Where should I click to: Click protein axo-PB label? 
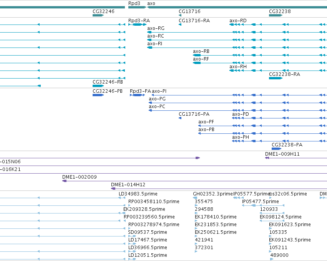coord(206,130)
